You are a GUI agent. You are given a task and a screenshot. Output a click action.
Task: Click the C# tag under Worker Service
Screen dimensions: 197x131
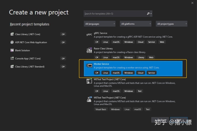point(97,73)
